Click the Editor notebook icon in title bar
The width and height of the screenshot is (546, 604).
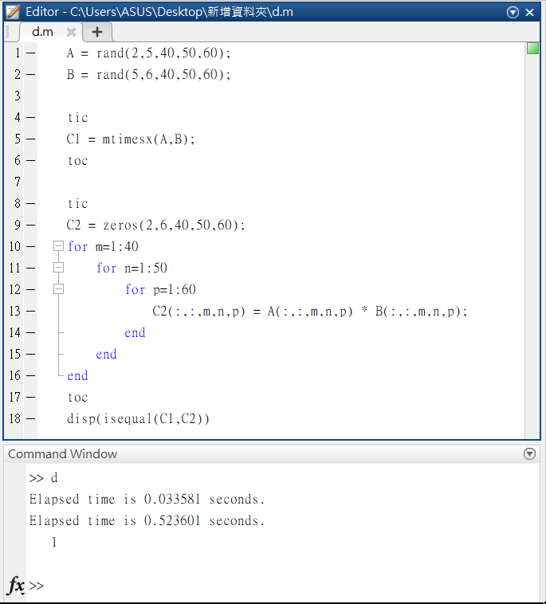13,12
